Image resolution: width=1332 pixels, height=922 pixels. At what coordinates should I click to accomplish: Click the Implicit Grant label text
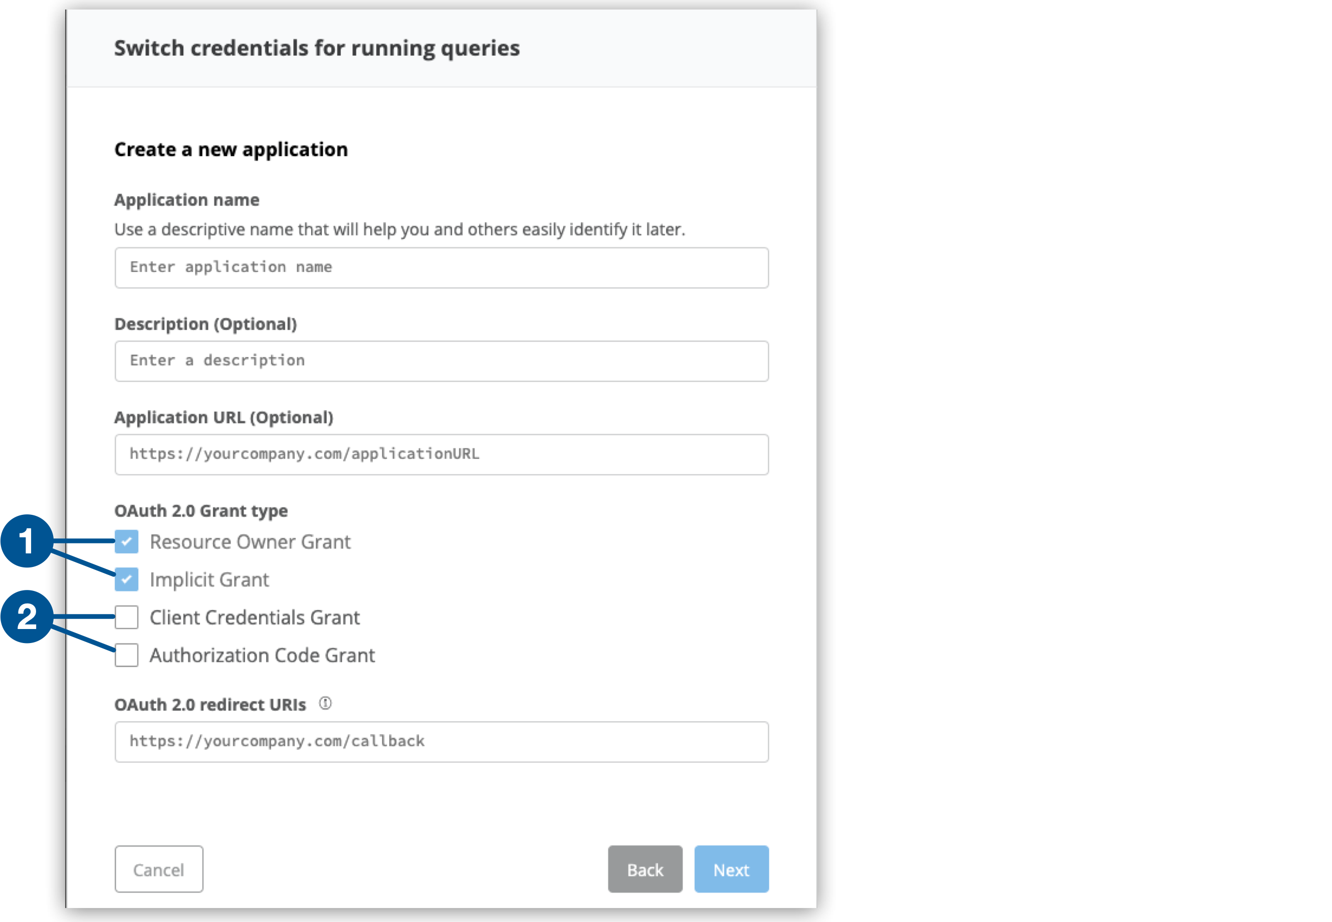click(x=209, y=579)
